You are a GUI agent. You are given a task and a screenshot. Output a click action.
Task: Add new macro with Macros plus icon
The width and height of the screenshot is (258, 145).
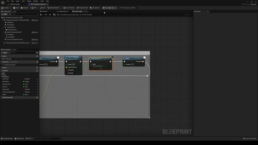37,68
